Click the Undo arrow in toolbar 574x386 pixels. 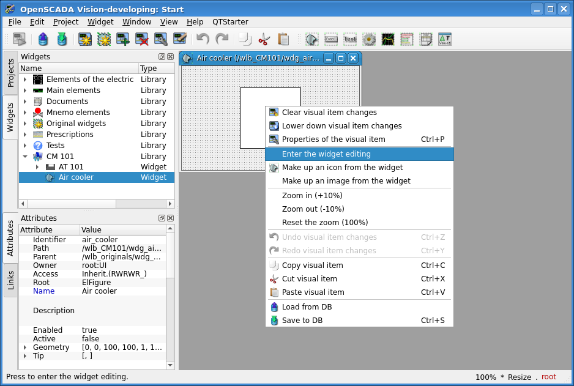pos(203,40)
